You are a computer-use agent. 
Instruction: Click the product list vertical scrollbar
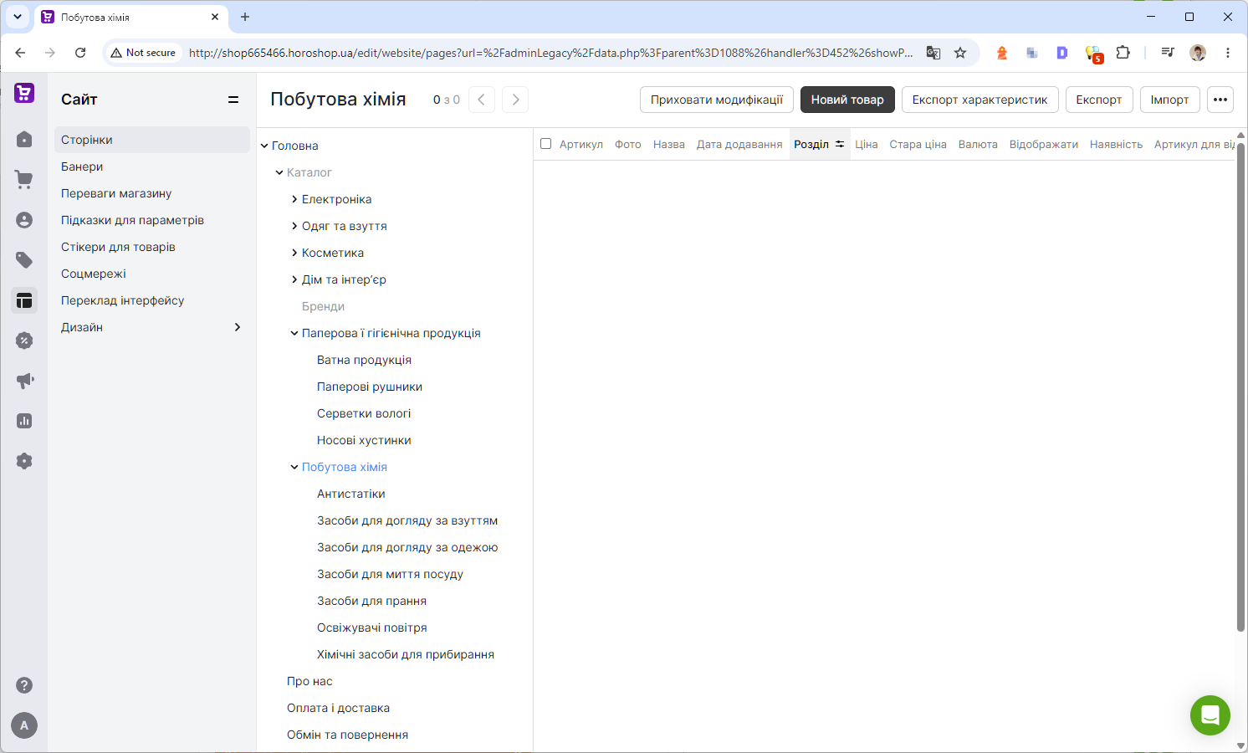(x=1240, y=387)
